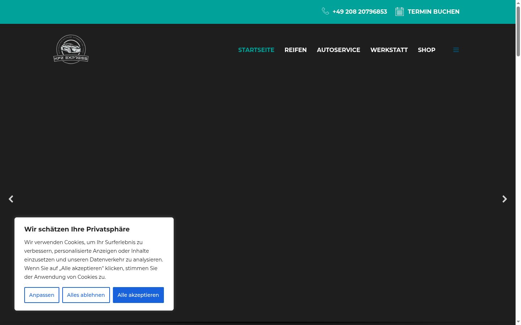Go to previous slide with left arrow
521x325 pixels.
point(11,199)
